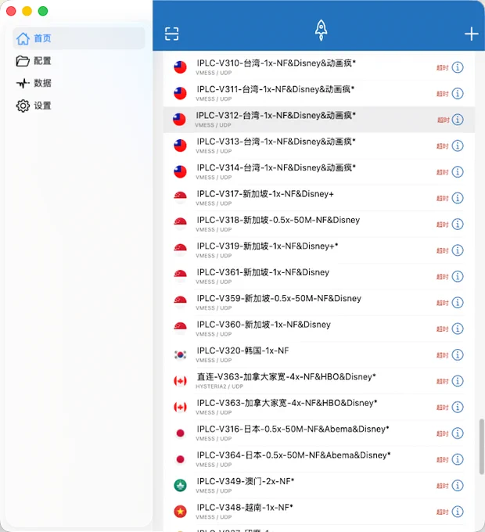Click 超时 latency label of IPLC-V320
485x532 pixels.
pyautogui.click(x=442, y=355)
